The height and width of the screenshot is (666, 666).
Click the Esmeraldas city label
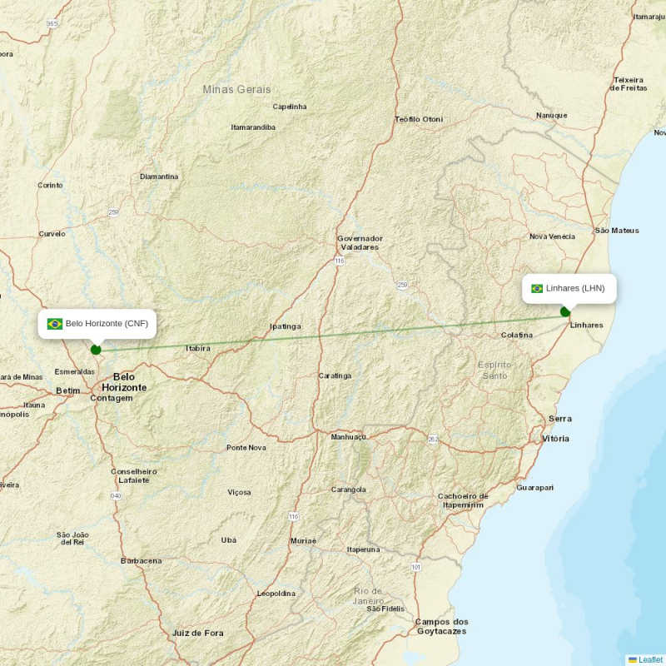point(75,371)
